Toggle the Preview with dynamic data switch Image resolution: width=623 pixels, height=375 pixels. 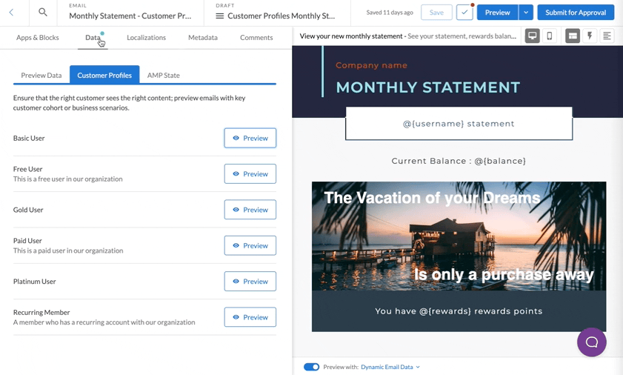coord(311,367)
